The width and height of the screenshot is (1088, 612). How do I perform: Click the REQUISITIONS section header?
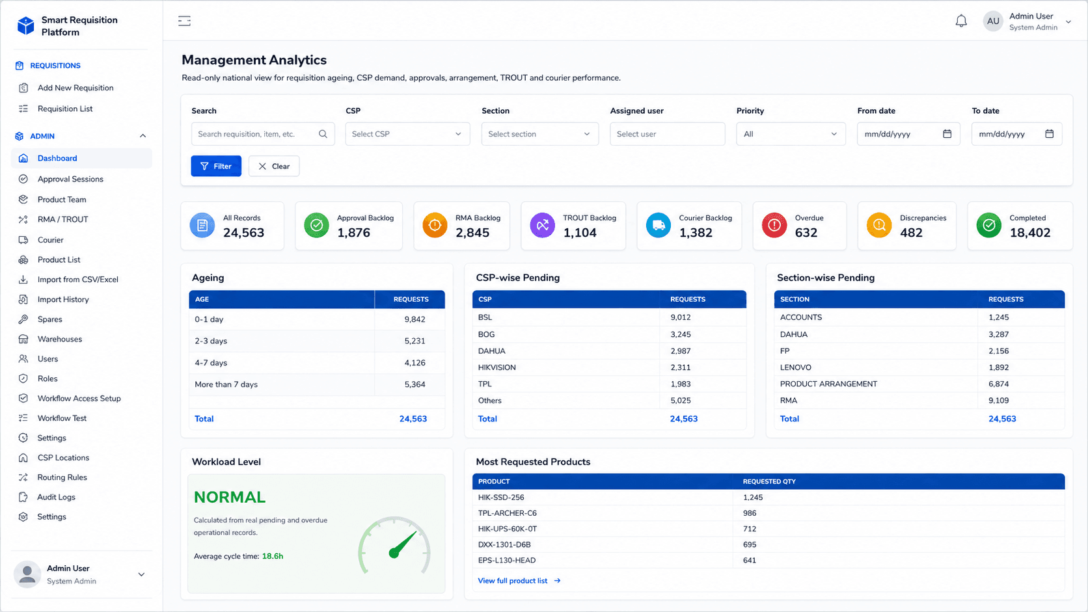pos(55,66)
